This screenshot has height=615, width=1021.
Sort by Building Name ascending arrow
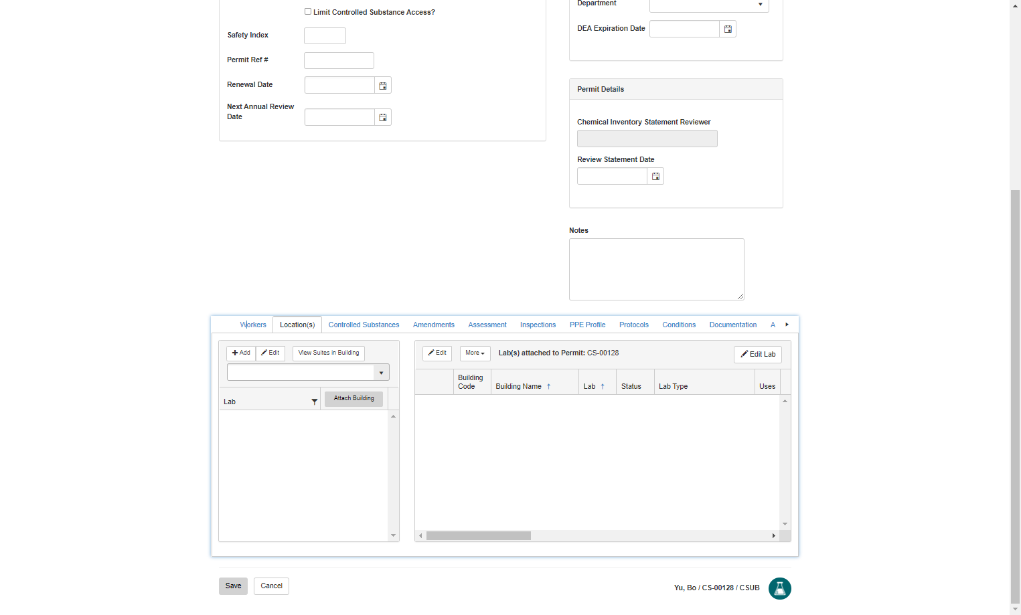[x=548, y=386]
